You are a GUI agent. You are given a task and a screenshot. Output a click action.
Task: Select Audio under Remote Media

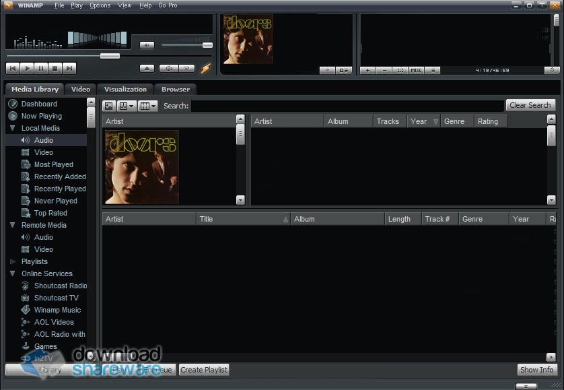[44, 237]
